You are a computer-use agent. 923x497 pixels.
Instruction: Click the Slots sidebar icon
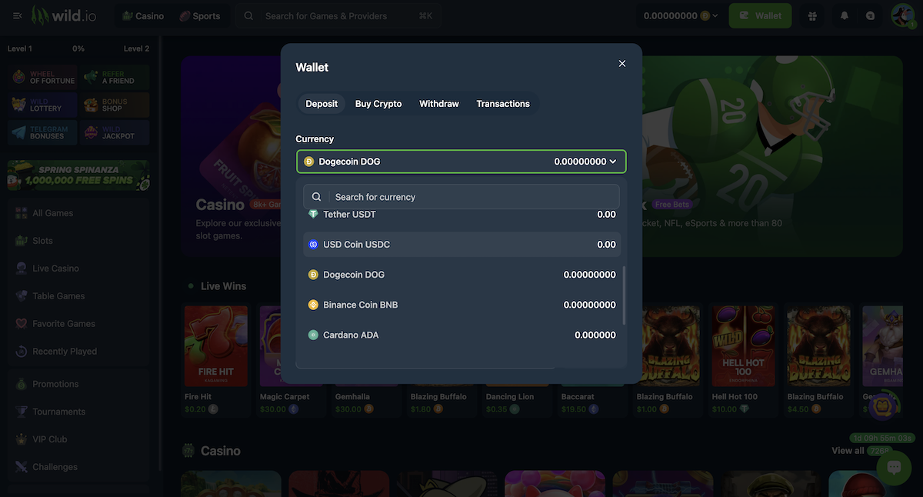tap(21, 241)
